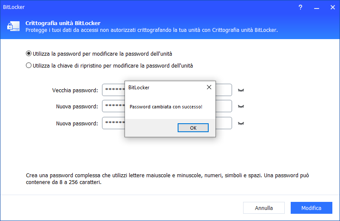Screen dimensions: 340x221
Task: Click the 'Password cambiata con successo!' message
Action: pos(166,106)
